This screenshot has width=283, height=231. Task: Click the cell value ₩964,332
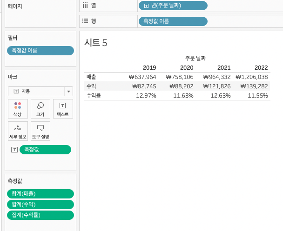click(x=217, y=77)
